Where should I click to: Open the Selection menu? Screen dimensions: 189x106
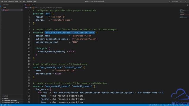pyautogui.click(x=11, y=1)
